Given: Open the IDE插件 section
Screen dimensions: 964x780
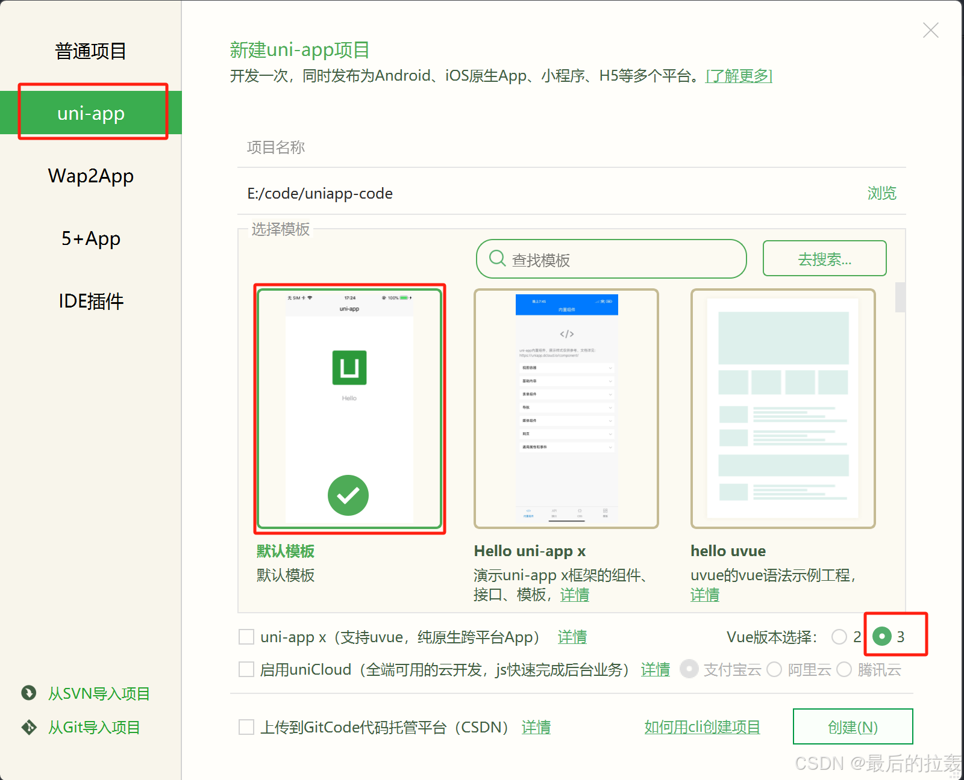Looking at the screenshot, I should click(x=90, y=301).
